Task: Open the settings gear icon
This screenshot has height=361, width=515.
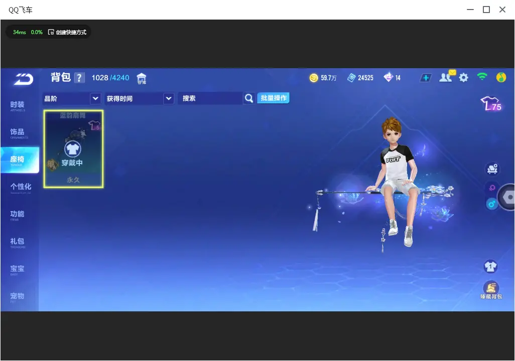Action: point(463,78)
